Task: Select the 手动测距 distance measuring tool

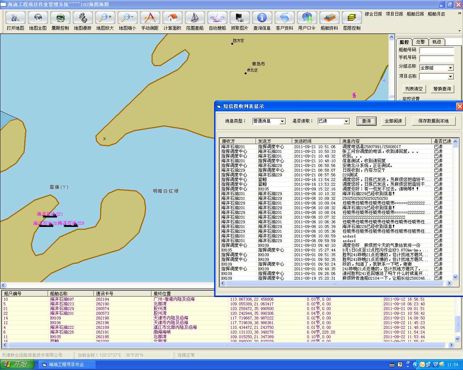Action: (150, 18)
